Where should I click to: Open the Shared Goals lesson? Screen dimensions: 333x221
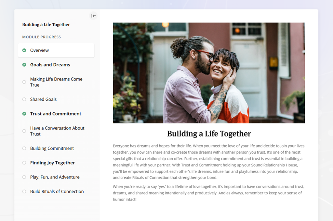click(x=43, y=99)
